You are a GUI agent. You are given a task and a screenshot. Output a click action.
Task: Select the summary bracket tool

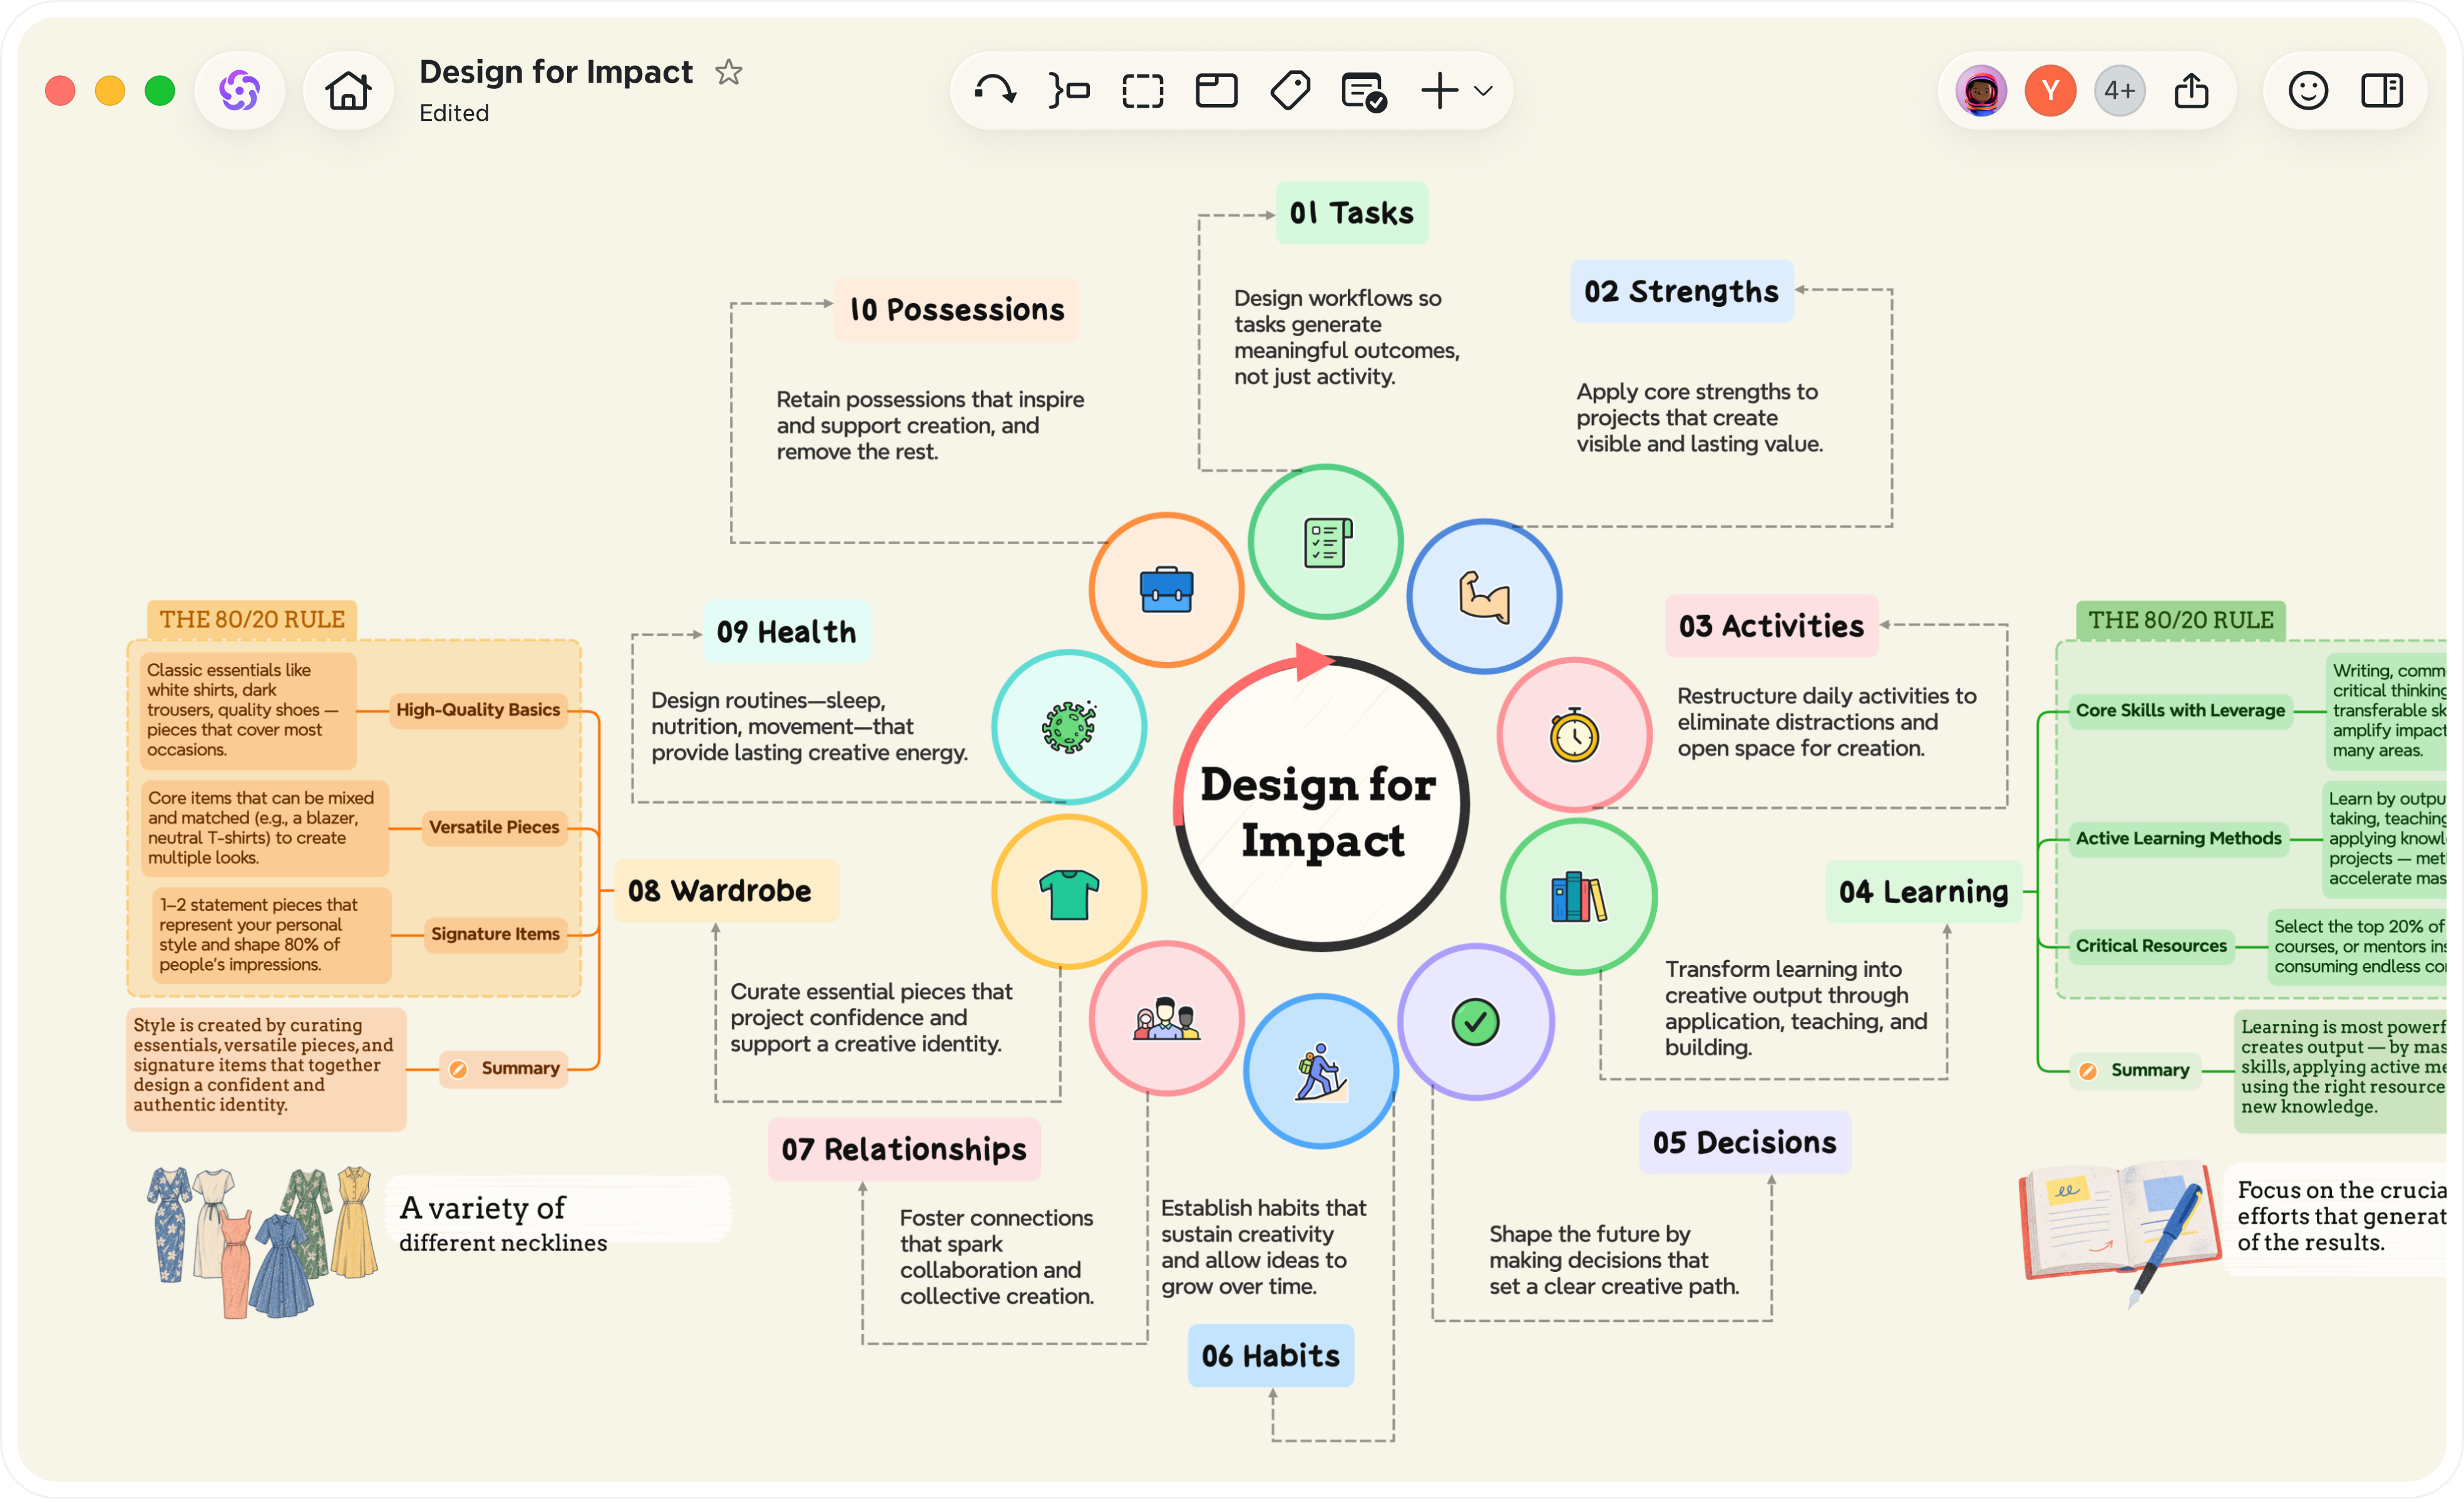point(1068,91)
